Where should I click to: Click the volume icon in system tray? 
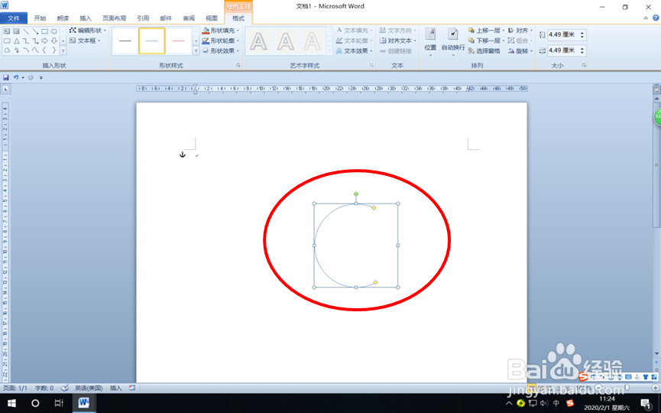pyautogui.click(x=544, y=403)
